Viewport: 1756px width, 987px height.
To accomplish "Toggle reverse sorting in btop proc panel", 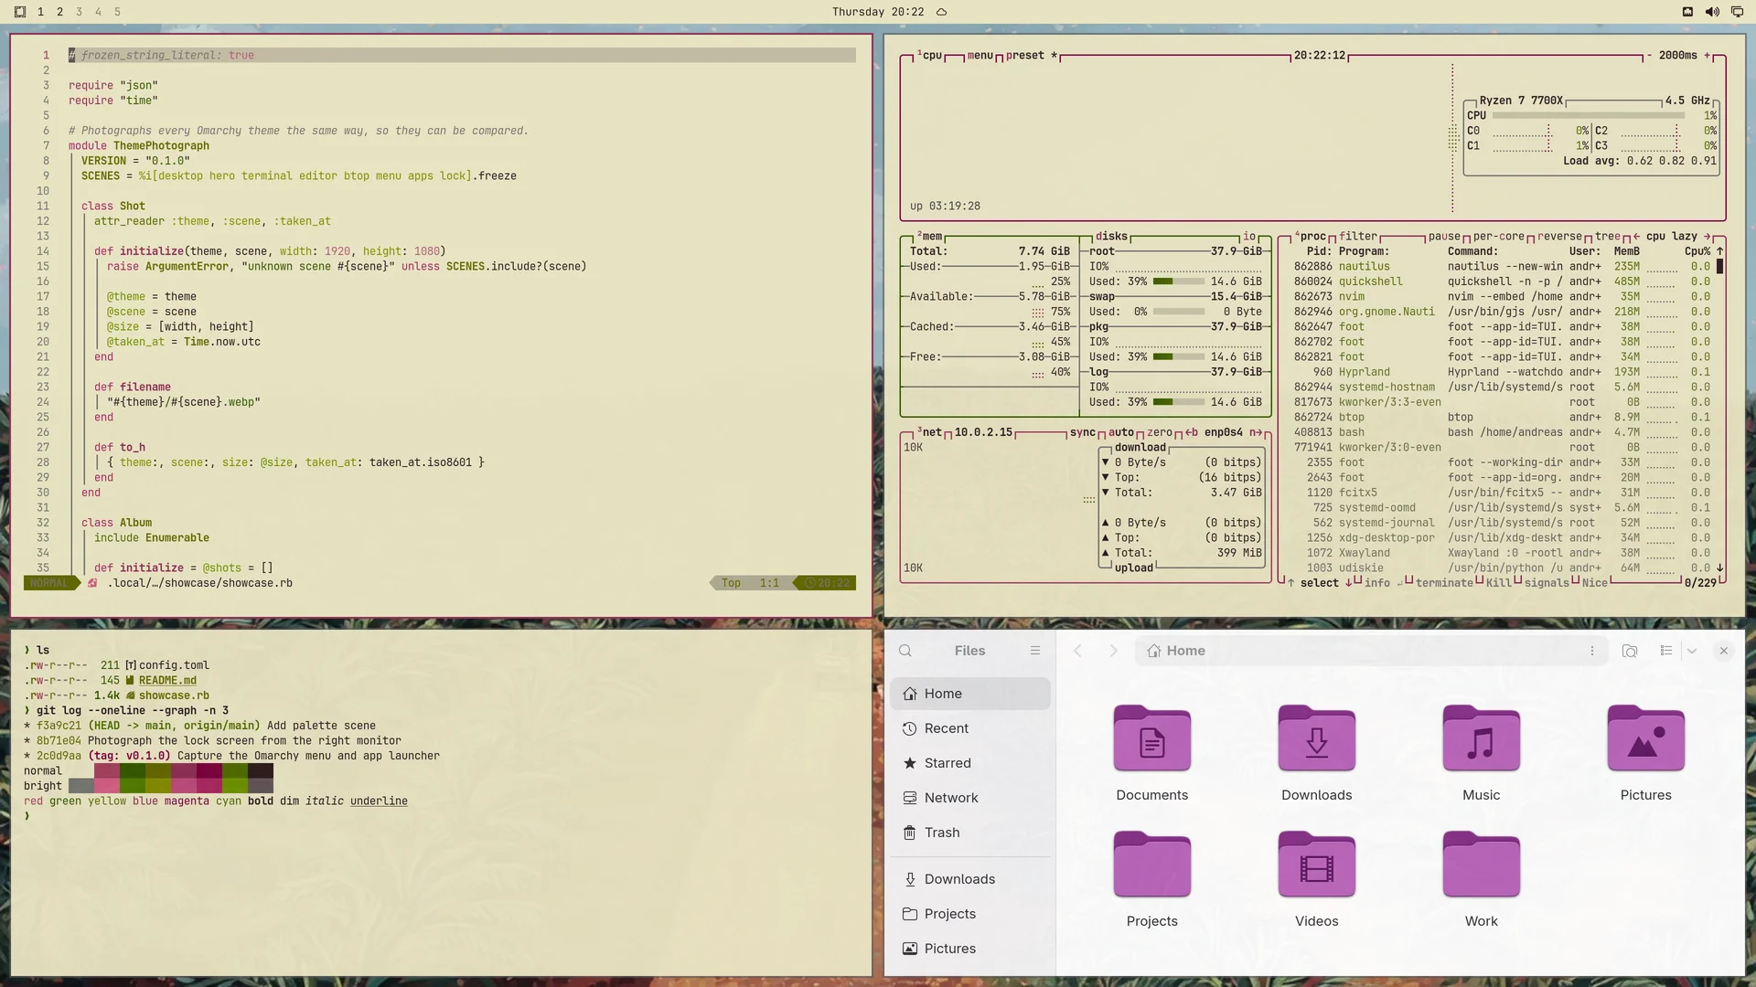I will click(1559, 236).
